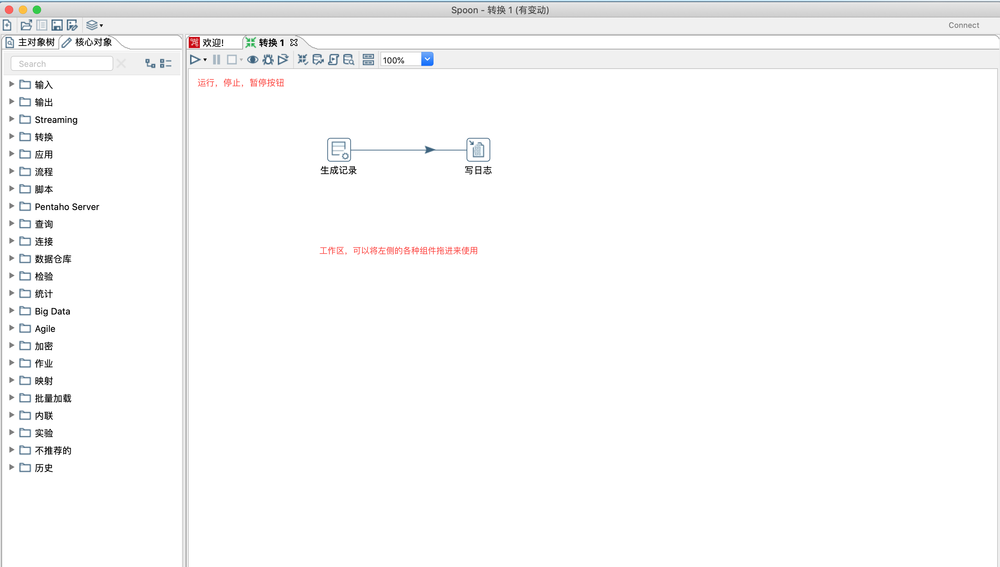Debug the transformation with the bug icon
The height and width of the screenshot is (567, 1000).
tap(268, 60)
